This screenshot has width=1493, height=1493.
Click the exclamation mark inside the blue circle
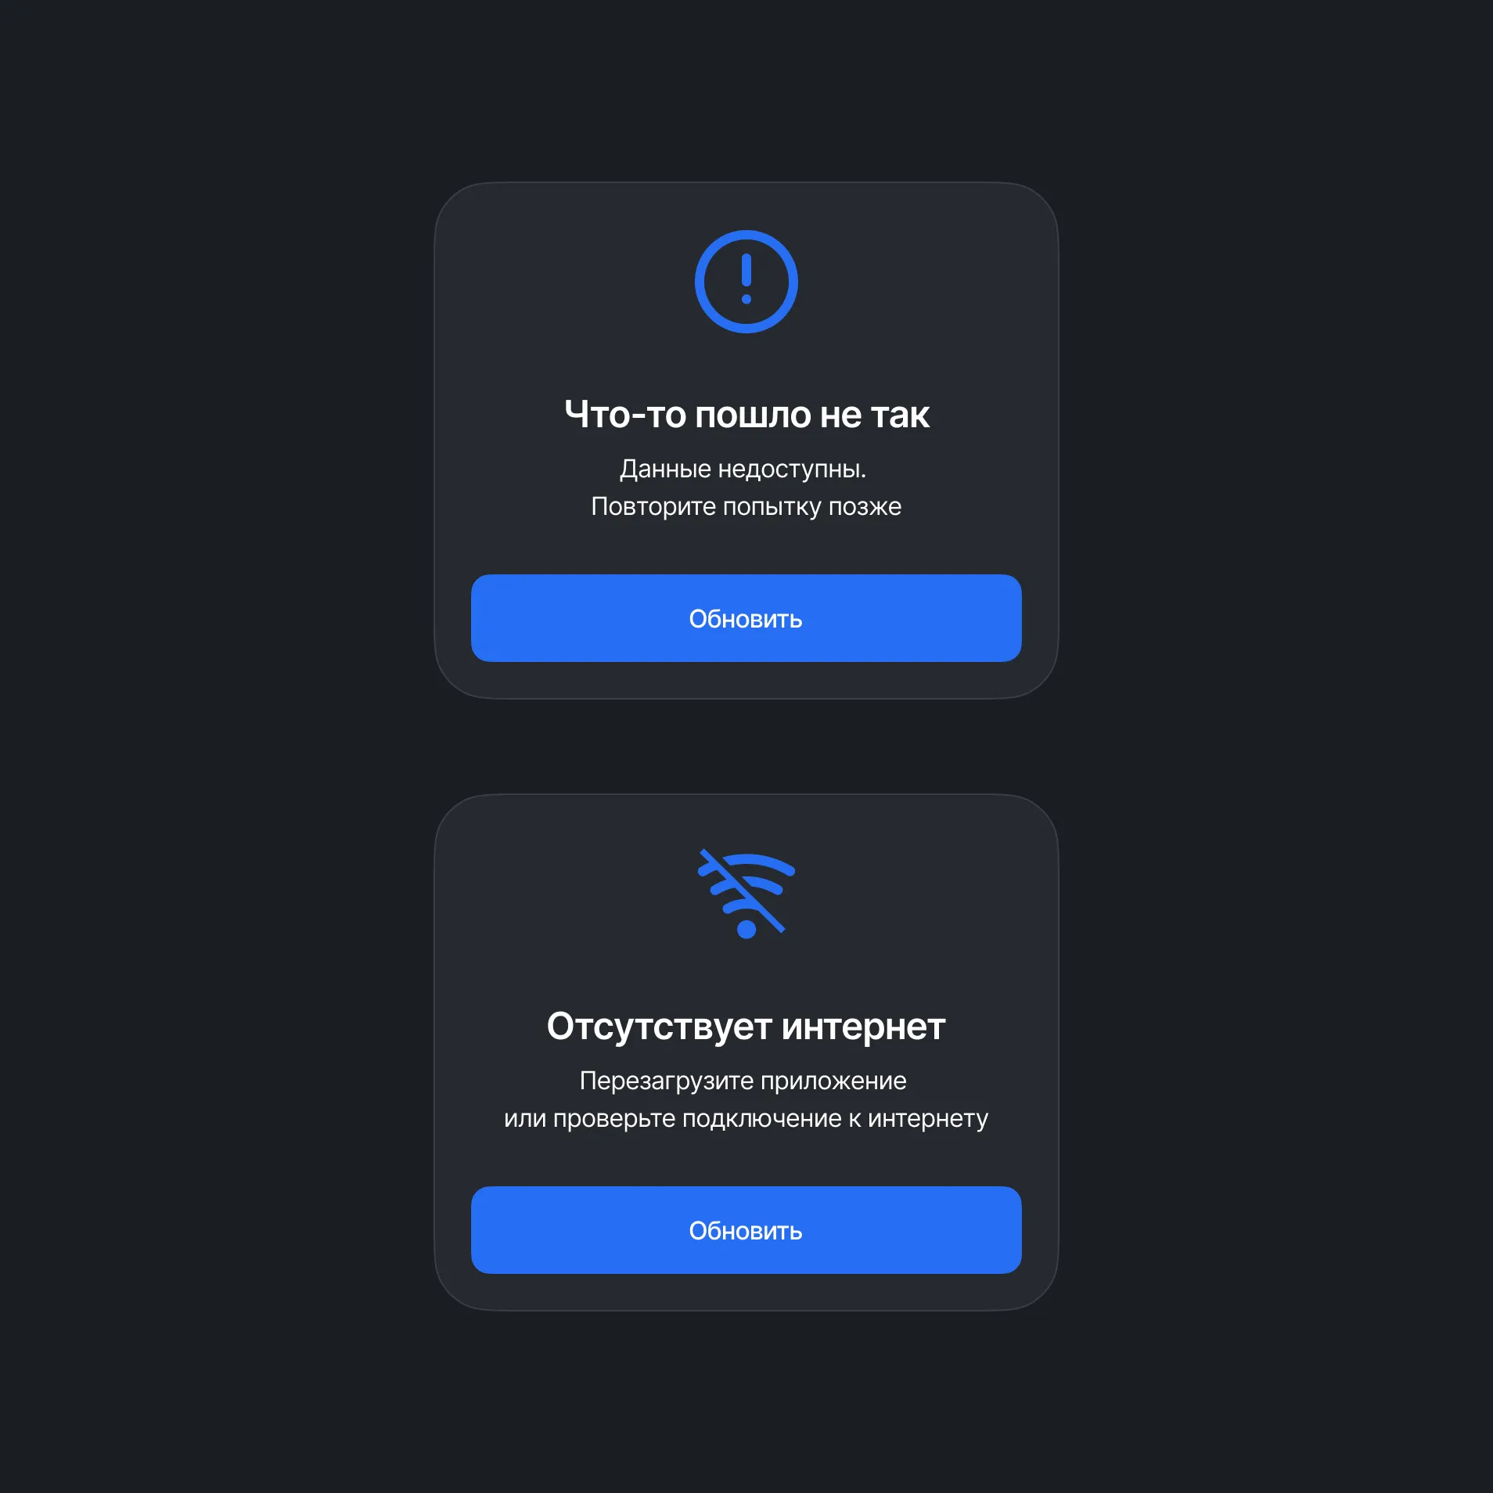pos(746,279)
